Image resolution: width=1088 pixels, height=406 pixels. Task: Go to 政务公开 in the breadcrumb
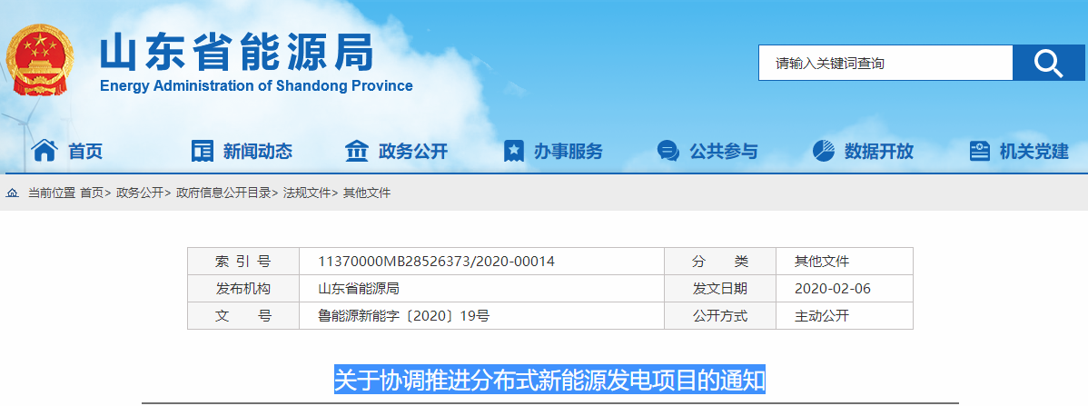pyautogui.click(x=140, y=193)
